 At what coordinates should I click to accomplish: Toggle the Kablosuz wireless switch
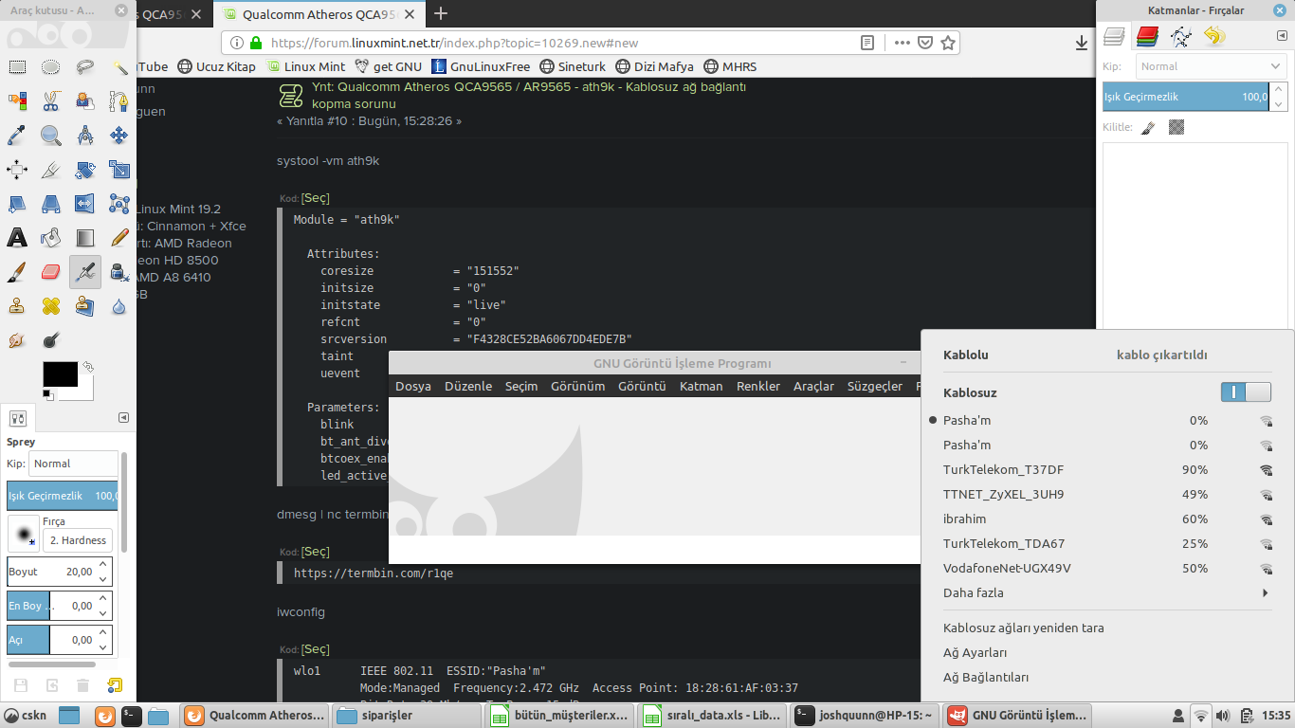coord(1246,392)
